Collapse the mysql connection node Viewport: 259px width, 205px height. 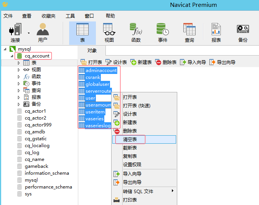[x=5, y=49]
